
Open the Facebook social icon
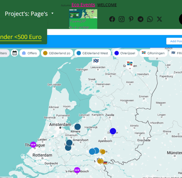tap(112, 19)
